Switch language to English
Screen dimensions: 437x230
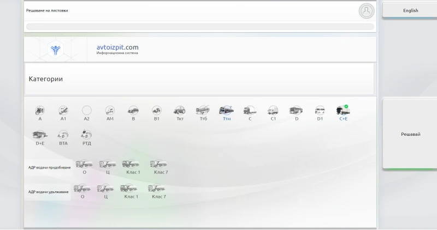pos(410,10)
